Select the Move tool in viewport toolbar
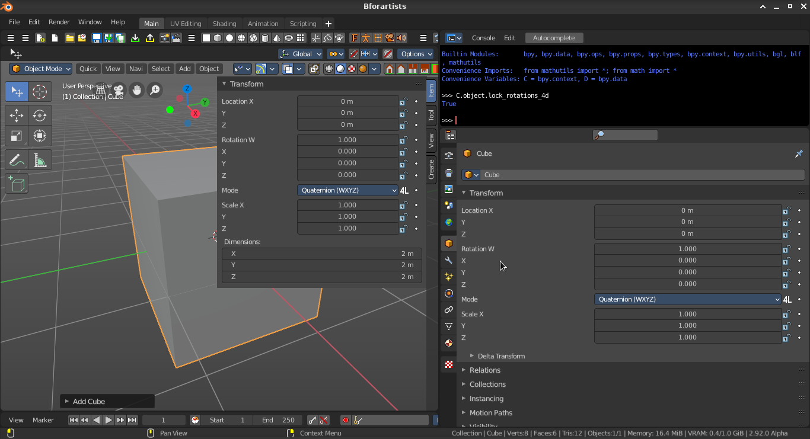The height and width of the screenshot is (439, 810). [x=17, y=115]
